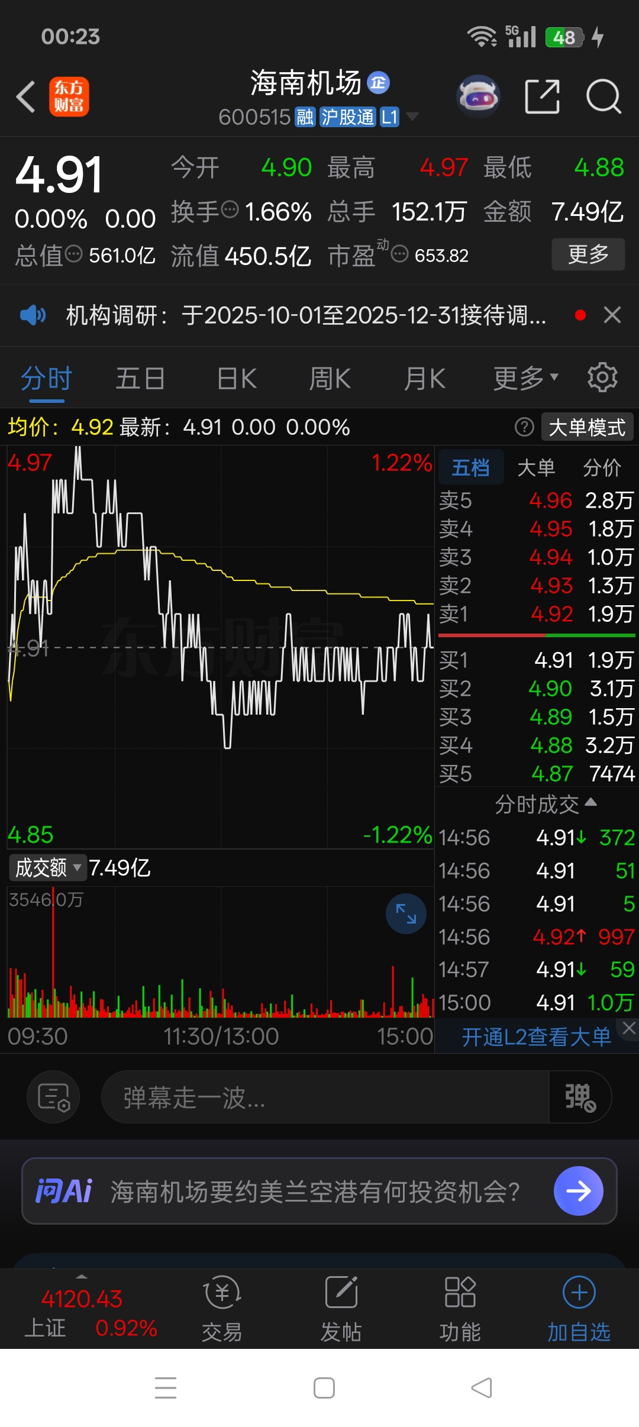Tap the announcement speaker icon
Image resolution: width=639 pixels, height=1427 pixels.
[33, 315]
